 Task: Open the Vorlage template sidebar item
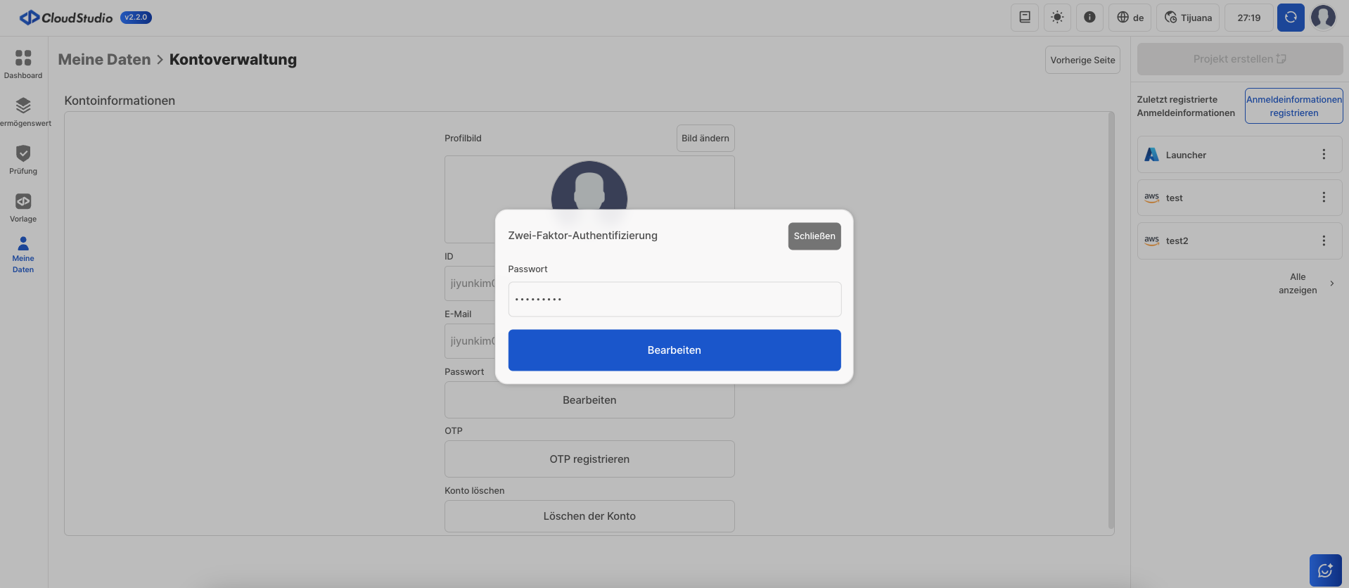[23, 207]
